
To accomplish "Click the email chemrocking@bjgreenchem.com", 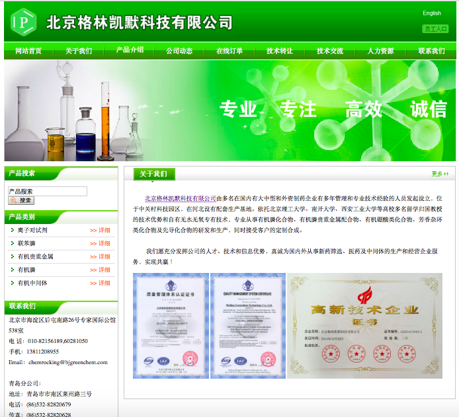I will (x=68, y=362).
